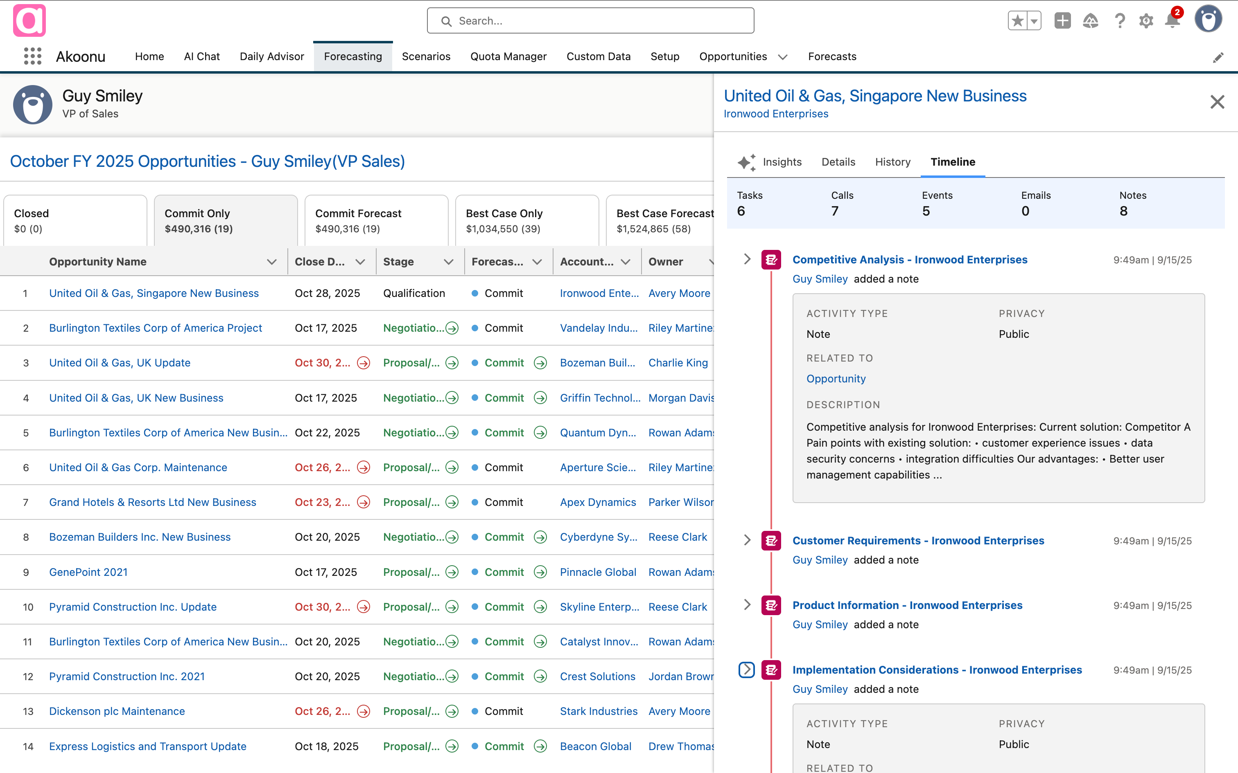Expand the Competitive Analysis timeline note
This screenshot has width=1238, height=773.
click(747, 259)
